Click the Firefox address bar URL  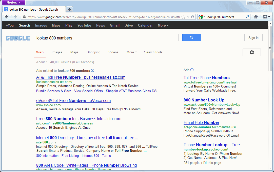[x=104, y=17]
